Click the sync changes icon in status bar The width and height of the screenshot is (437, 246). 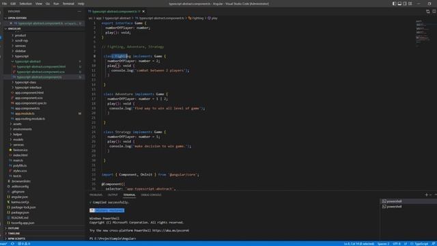click(12, 244)
